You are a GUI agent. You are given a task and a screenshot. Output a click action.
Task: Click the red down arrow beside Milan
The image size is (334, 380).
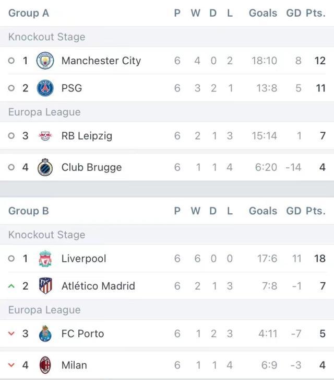tap(11, 365)
